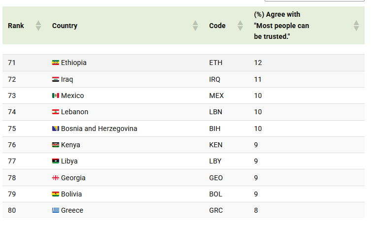Click the Libya flag icon
Screen dimensions: 375x226
coord(55,161)
